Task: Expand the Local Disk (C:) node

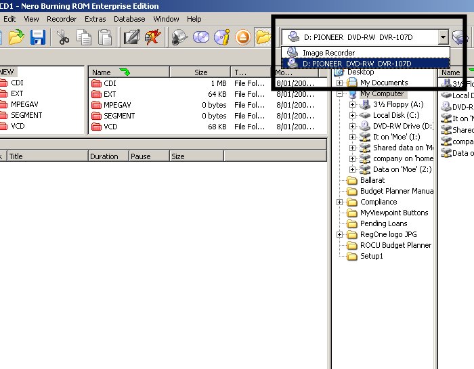Action: pyautogui.click(x=352, y=116)
